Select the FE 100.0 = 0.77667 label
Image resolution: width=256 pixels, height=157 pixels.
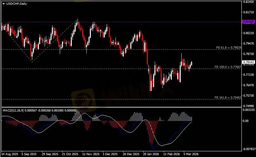click(228, 67)
